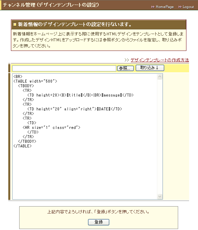The image size is (198, 230).
Task: Click the closing </TABLE> line
Action: pyautogui.click(x=22, y=146)
